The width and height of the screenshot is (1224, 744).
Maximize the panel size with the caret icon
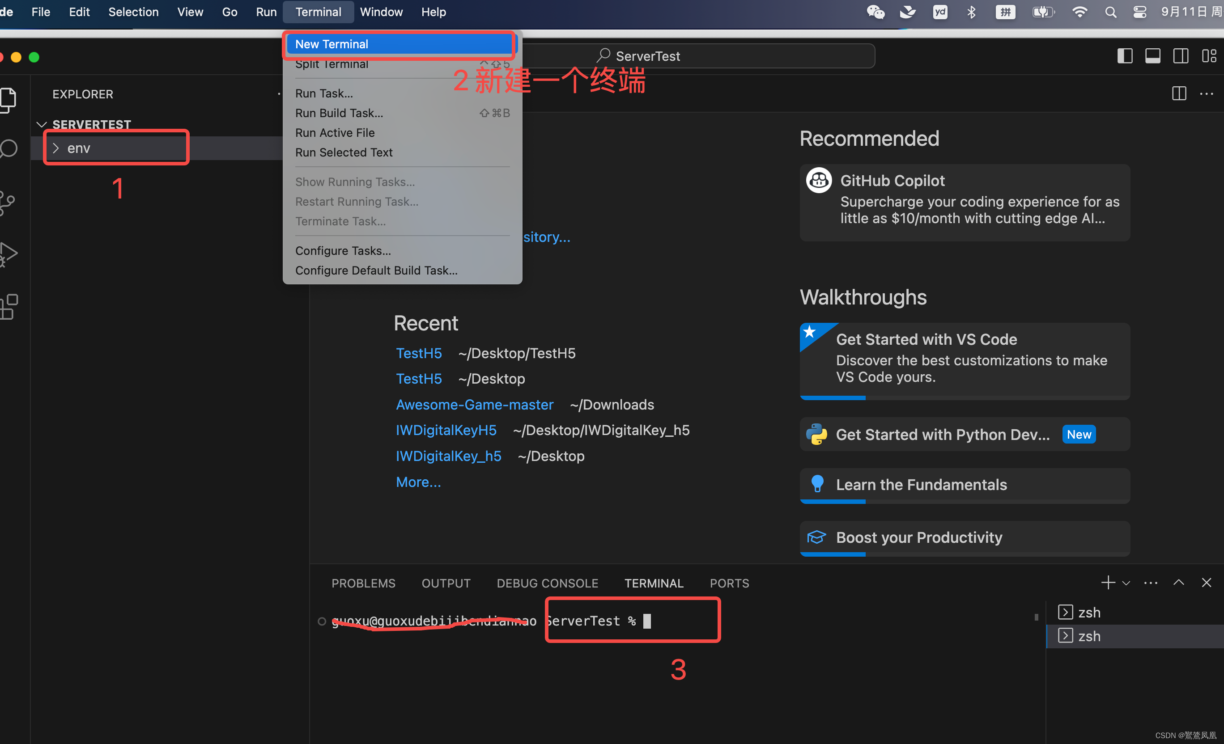1179,583
